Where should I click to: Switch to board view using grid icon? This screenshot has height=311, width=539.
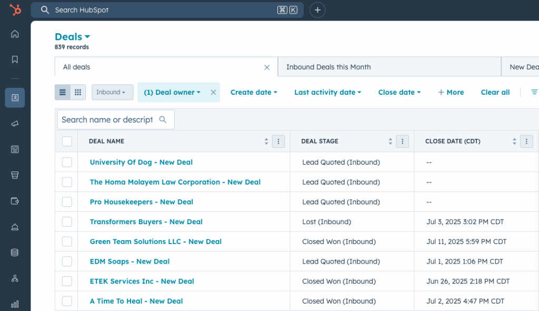(77, 92)
